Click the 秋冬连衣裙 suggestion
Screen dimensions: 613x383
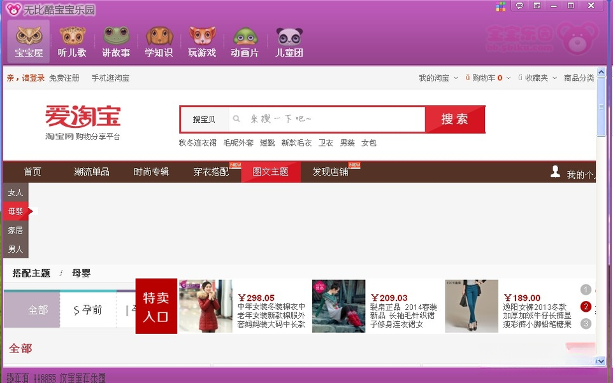(198, 143)
